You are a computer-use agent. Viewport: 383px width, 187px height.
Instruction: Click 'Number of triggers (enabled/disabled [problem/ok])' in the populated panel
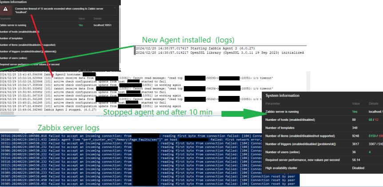coord(301,144)
